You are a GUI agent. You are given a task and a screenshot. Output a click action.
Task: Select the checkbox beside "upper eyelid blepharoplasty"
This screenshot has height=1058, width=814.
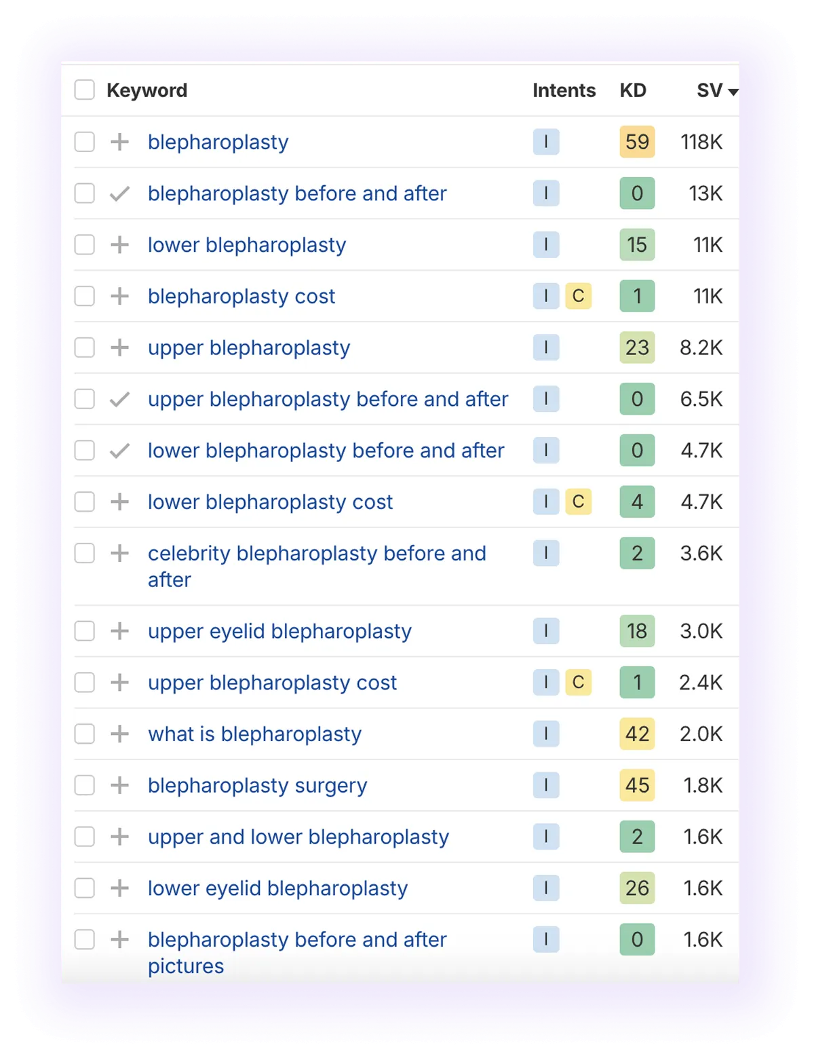(x=84, y=631)
